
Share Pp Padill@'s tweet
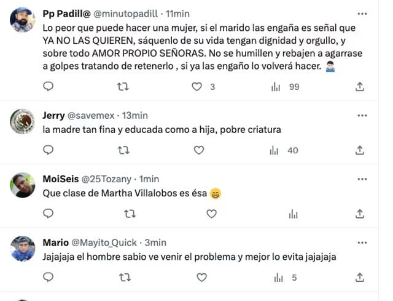(x=360, y=87)
